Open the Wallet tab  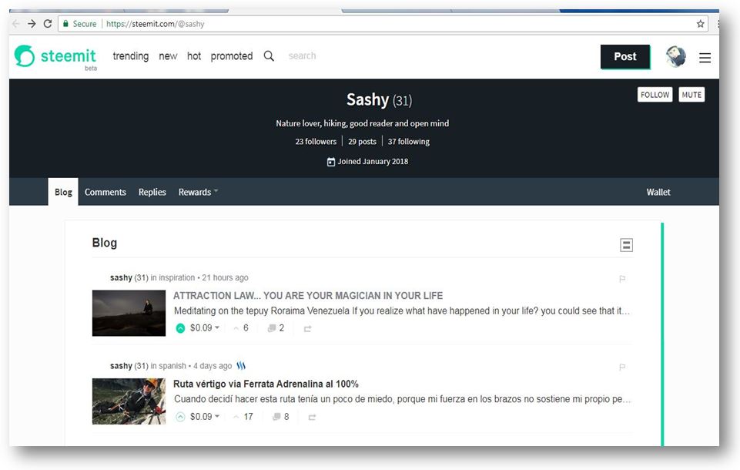pos(658,192)
